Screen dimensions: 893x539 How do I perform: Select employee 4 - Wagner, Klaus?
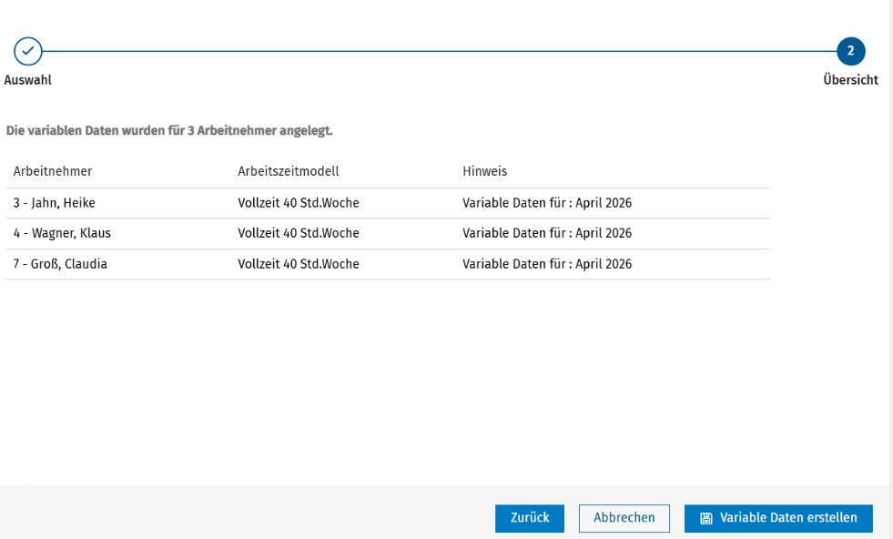coord(62,233)
